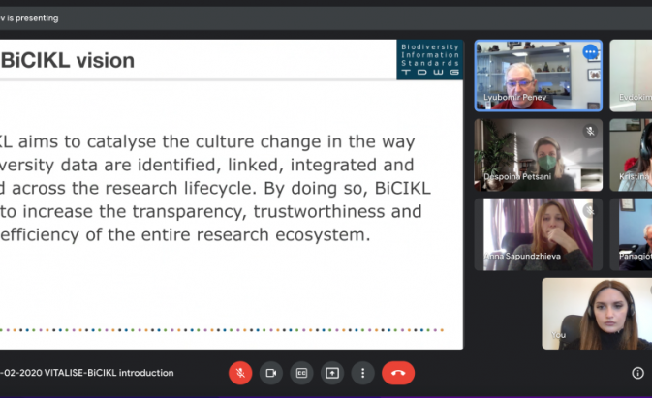Click the red leave call button
652x398 pixels.
click(397, 373)
